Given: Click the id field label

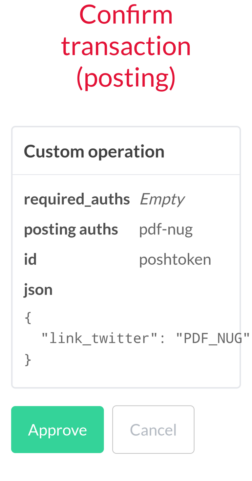Looking at the screenshot, I should point(30,259).
